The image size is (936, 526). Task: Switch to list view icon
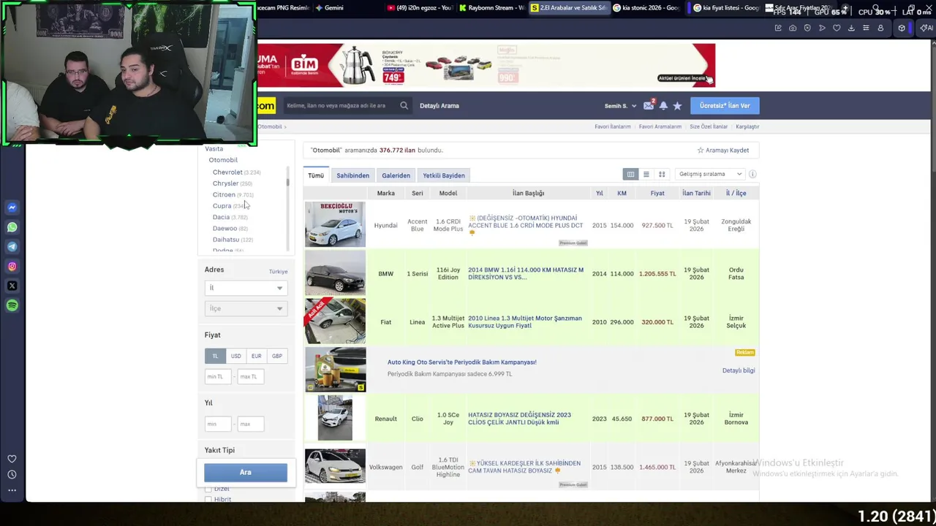(x=646, y=174)
